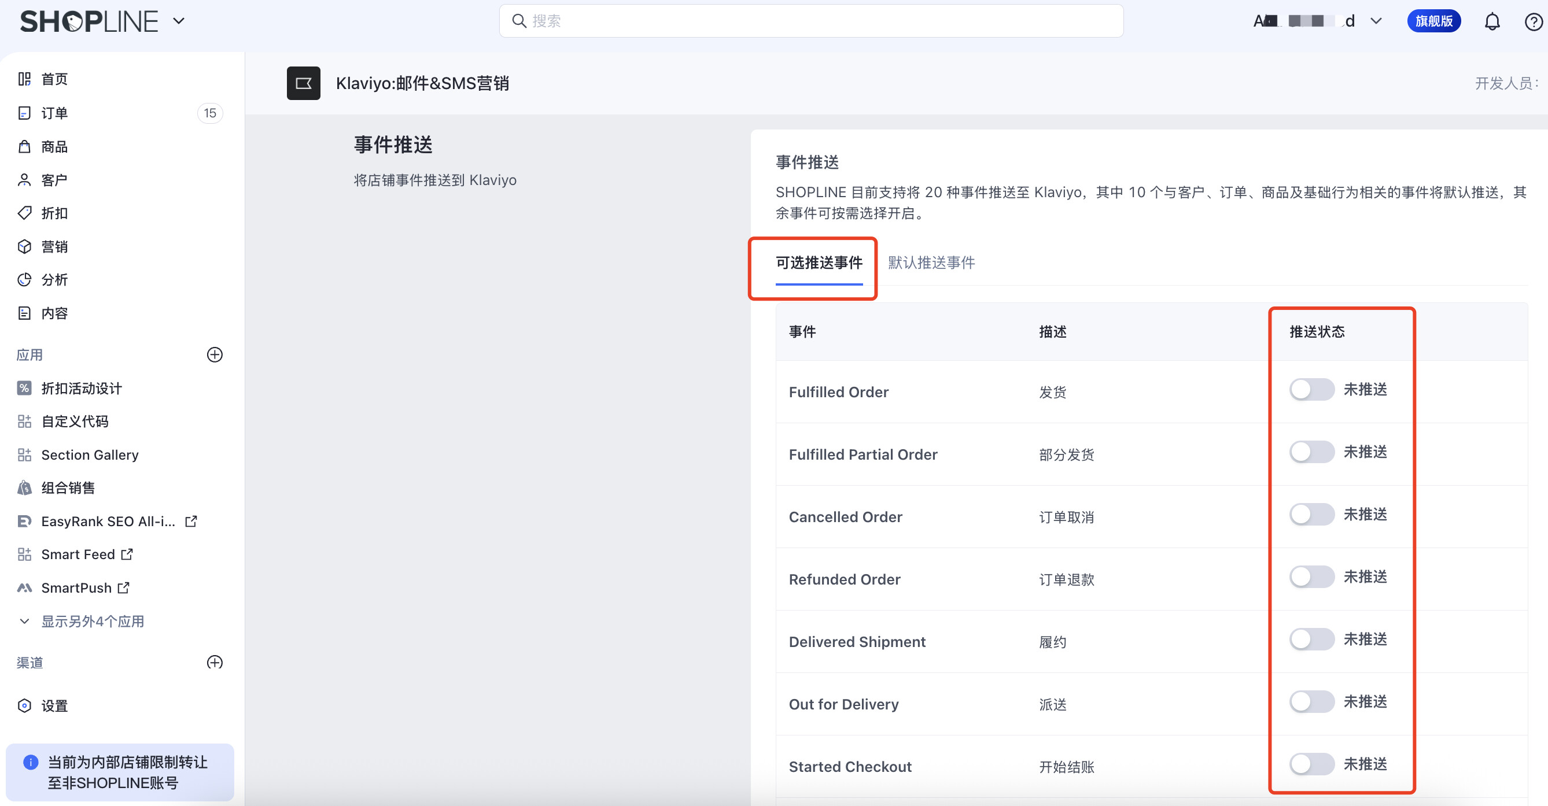Image resolution: width=1548 pixels, height=806 pixels.
Task: Open the help question mark icon
Action: point(1534,21)
